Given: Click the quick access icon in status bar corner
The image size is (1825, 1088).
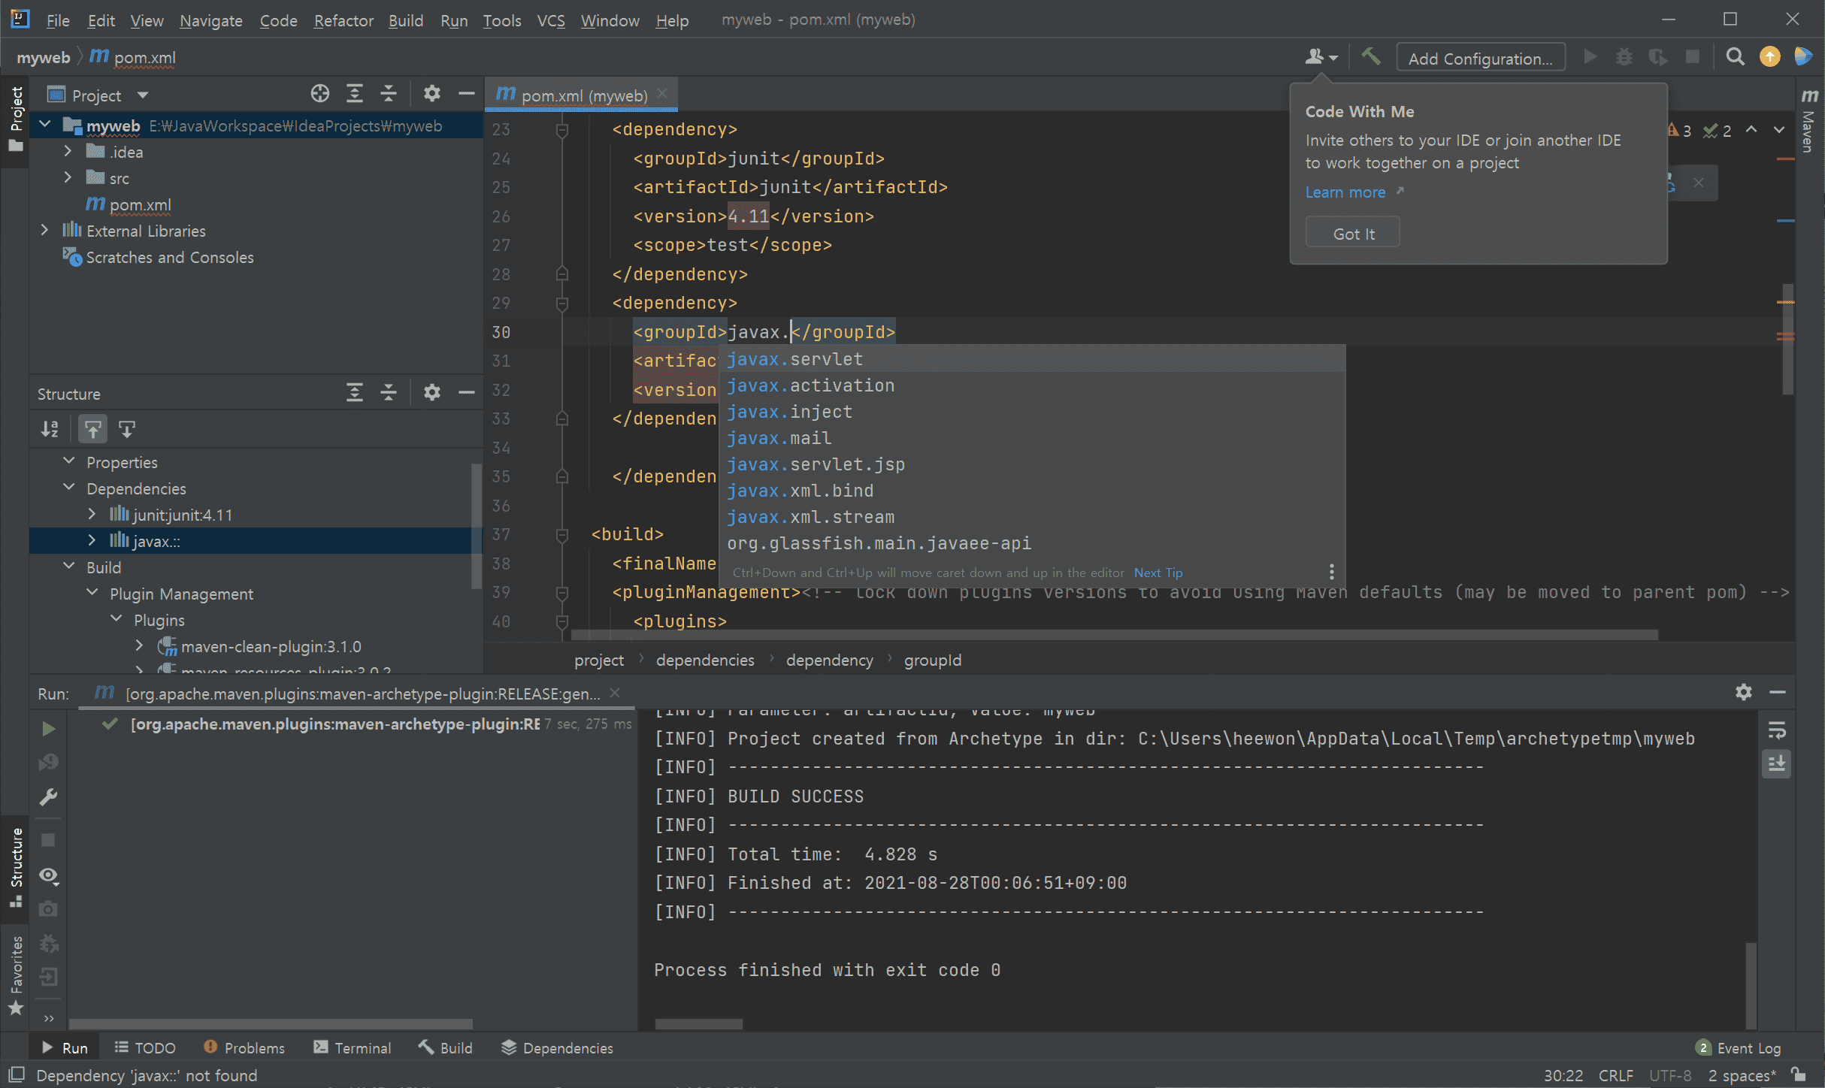Looking at the screenshot, I should pos(16,1075).
